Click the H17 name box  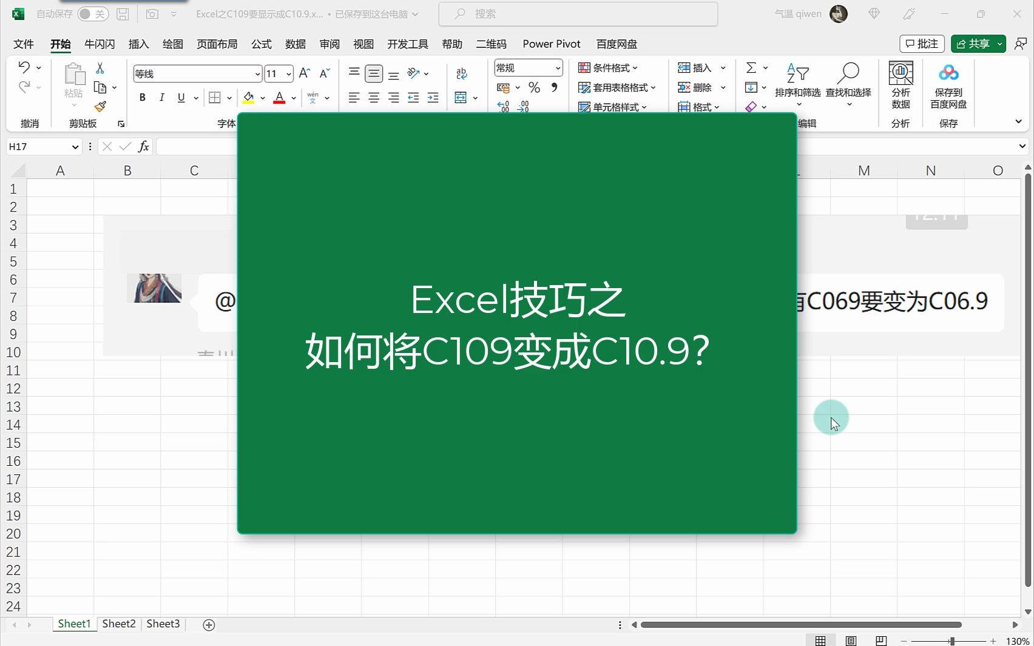(38, 146)
